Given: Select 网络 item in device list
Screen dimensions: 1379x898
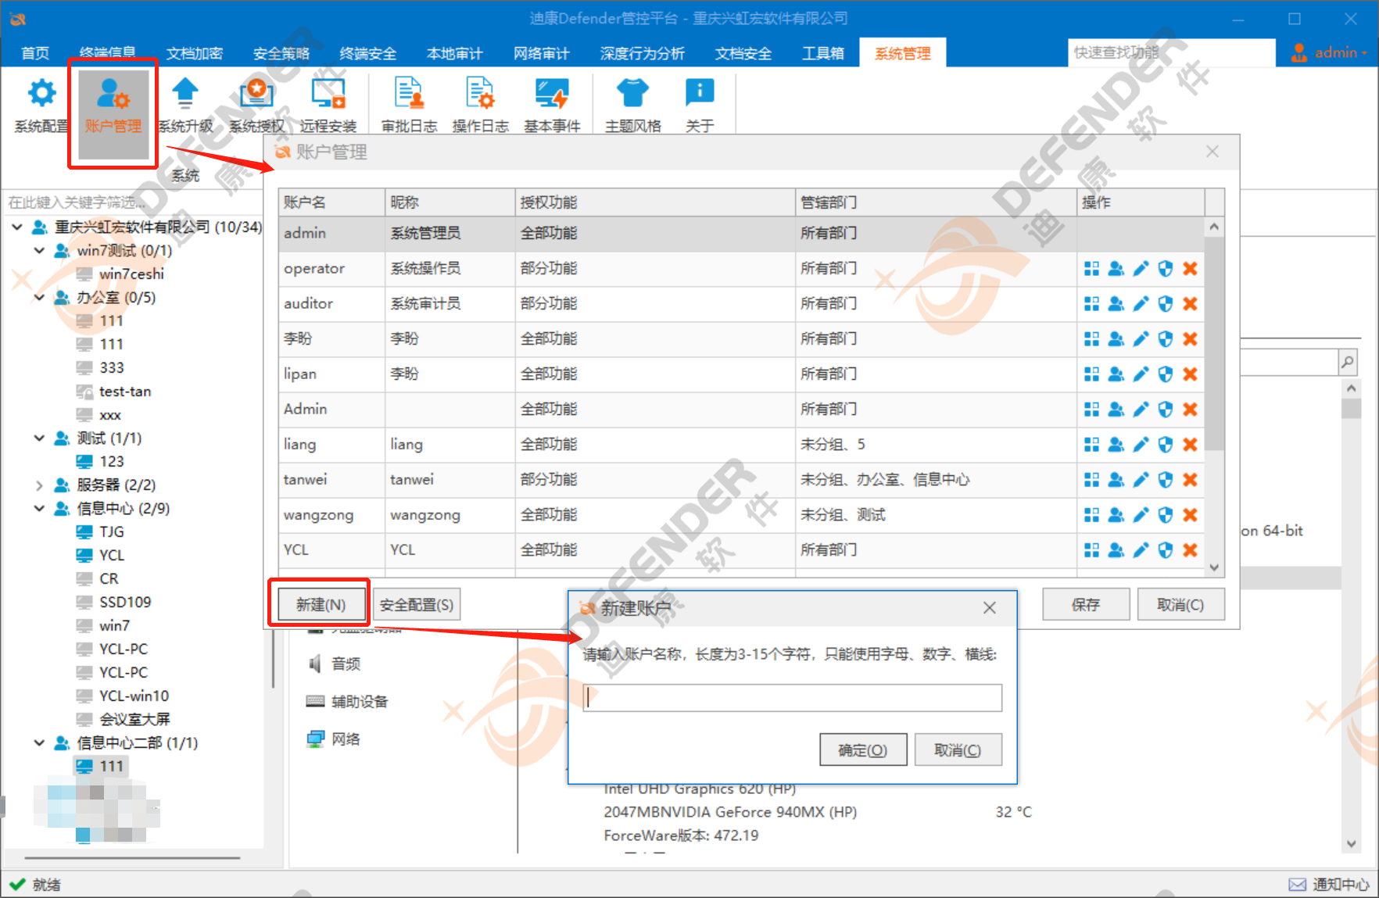Looking at the screenshot, I should tap(346, 739).
